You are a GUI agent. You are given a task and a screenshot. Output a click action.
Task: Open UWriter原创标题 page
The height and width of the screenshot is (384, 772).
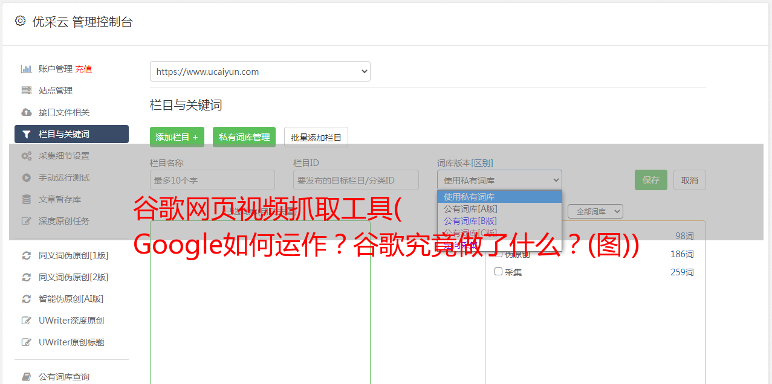[x=71, y=342]
